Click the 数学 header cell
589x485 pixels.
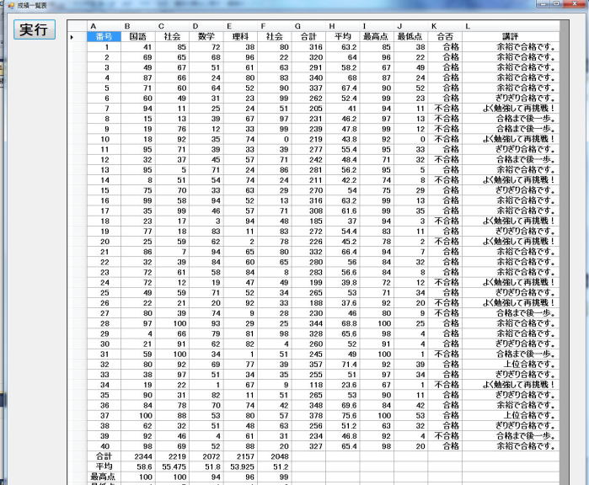pyautogui.click(x=206, y=36)
